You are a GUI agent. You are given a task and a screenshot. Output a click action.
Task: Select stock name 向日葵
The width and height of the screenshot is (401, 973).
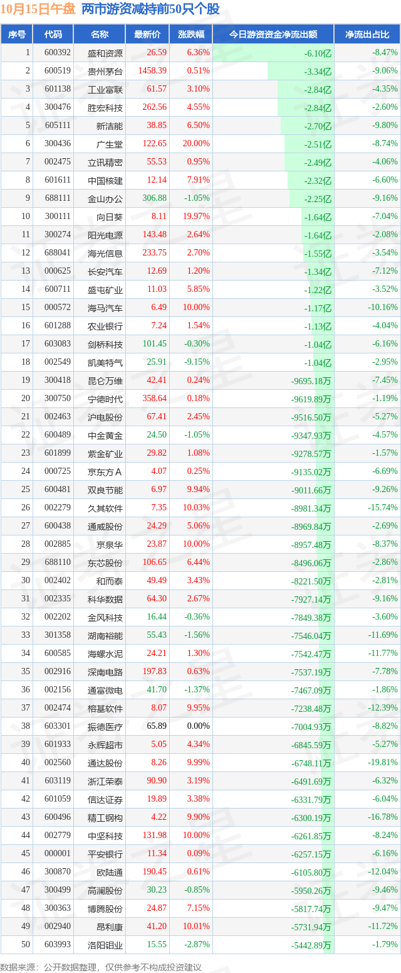[x=110, y=217]
